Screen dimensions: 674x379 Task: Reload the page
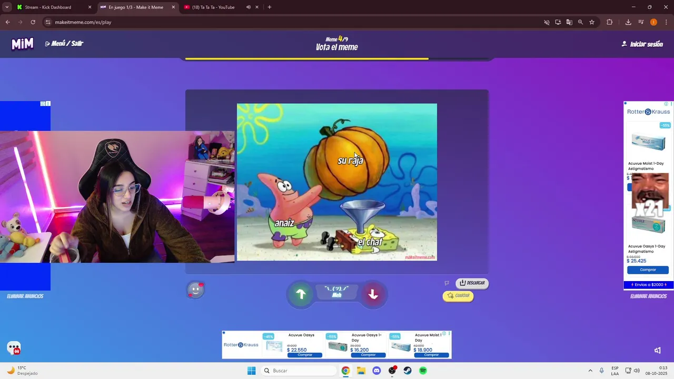33,22
